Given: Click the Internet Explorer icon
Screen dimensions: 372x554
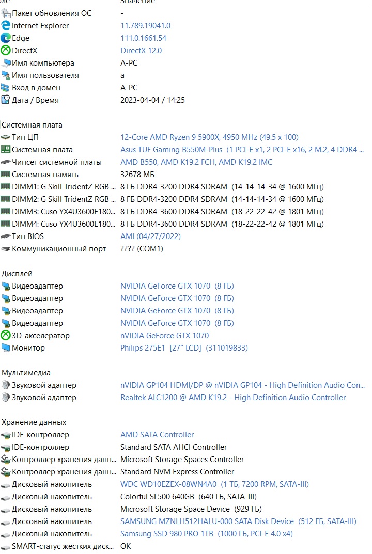Looking at the screenshot, I should pyautogui.click(x=6, y=26).
